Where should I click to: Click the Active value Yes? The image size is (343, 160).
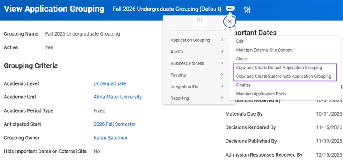pos(49,47)
